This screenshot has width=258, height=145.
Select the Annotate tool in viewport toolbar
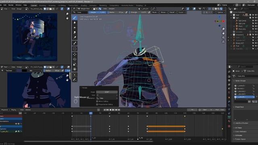click(75, 80)
